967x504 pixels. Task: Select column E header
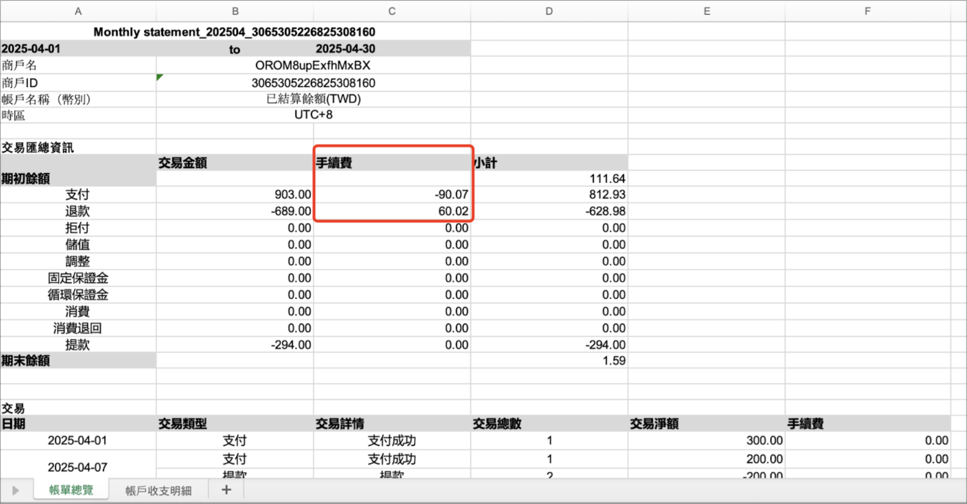tap(706, 11)
